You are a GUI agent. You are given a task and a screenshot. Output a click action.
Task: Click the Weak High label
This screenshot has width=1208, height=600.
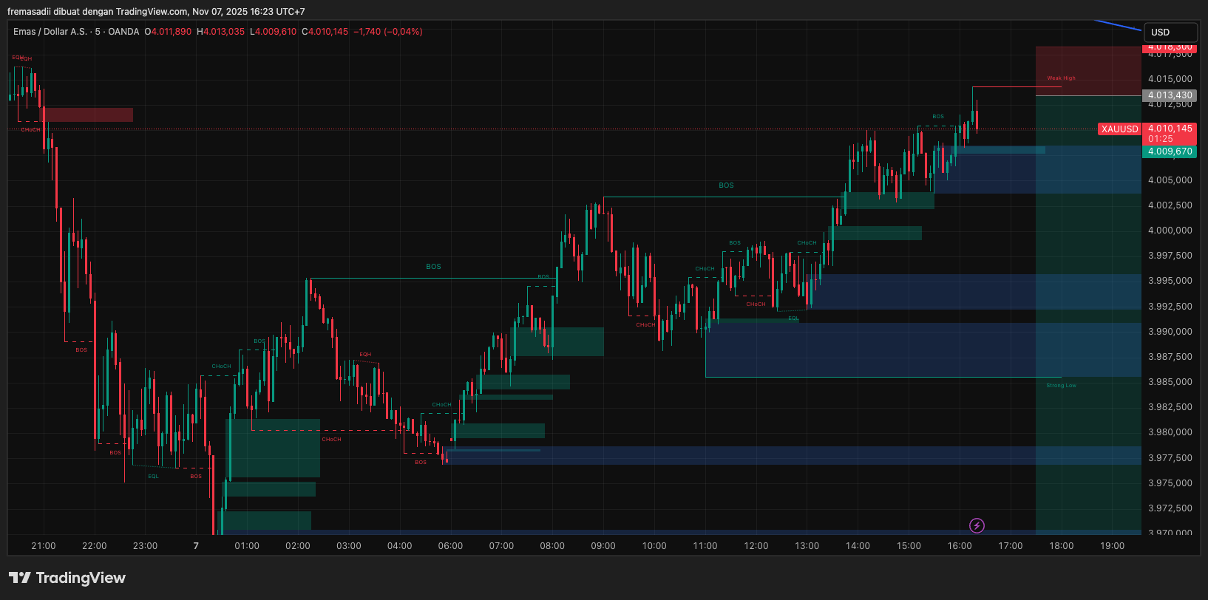[x=1061, y=78]
